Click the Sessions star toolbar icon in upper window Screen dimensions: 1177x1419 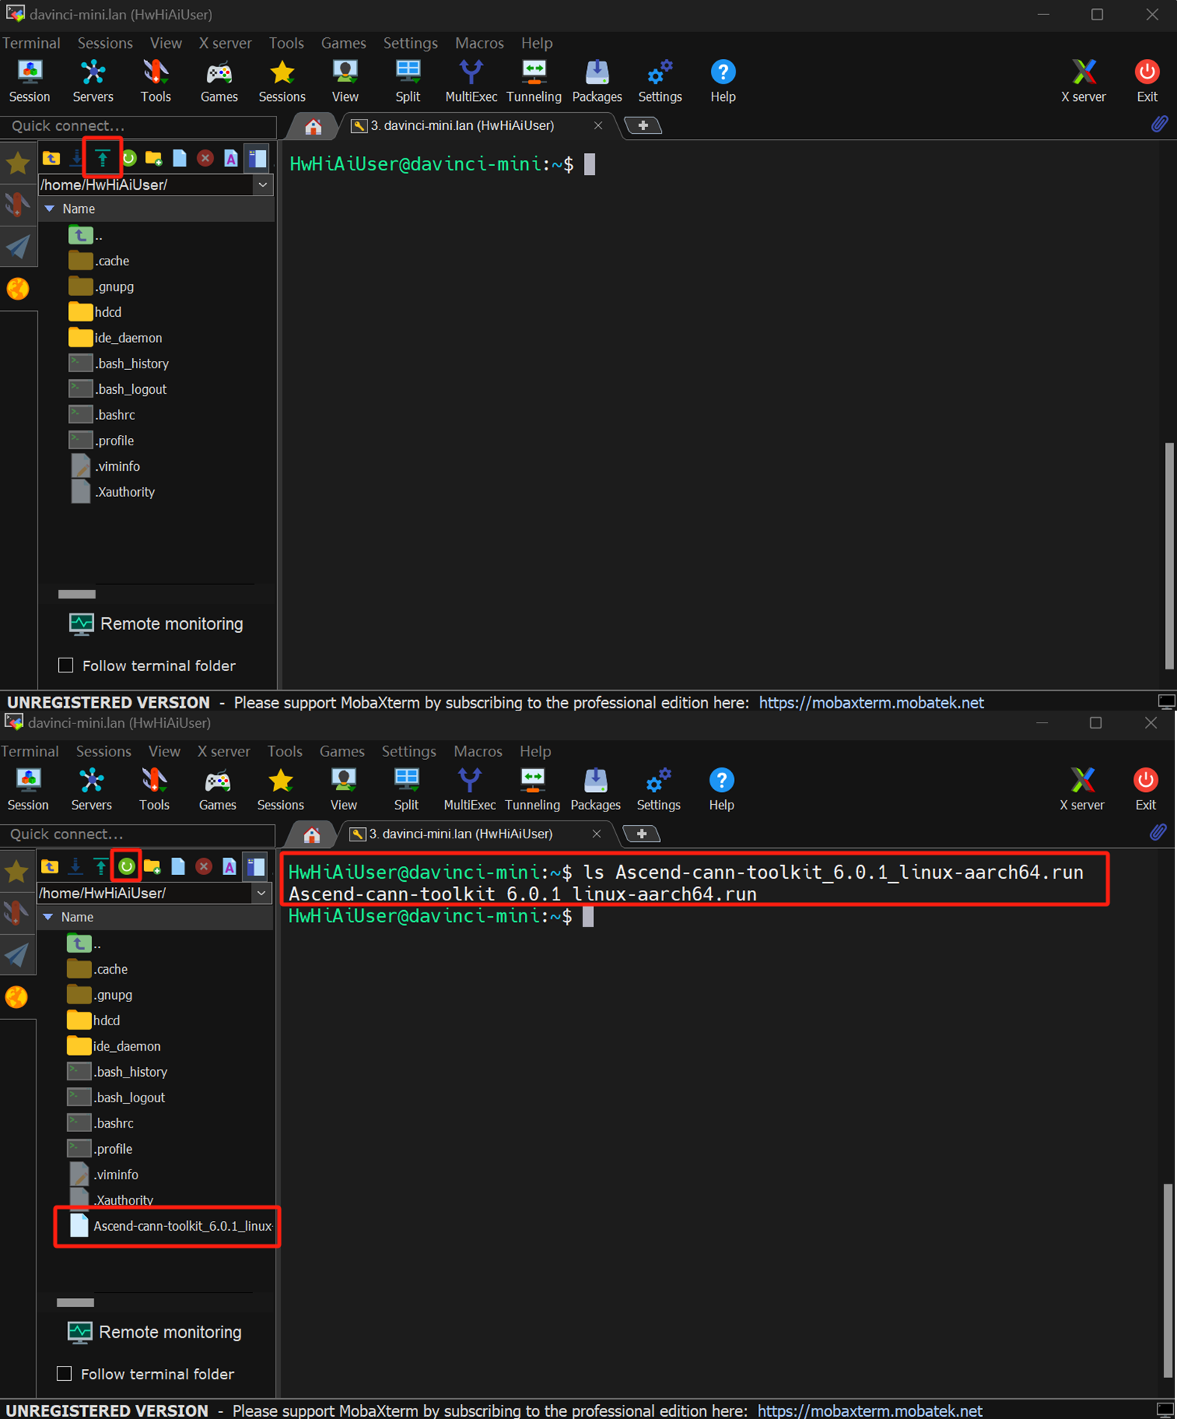point(282,81)
